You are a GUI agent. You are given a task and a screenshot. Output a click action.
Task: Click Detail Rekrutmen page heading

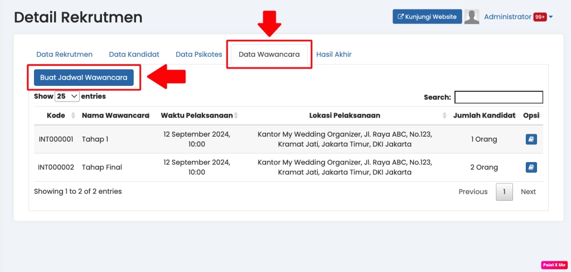(78, 17)
